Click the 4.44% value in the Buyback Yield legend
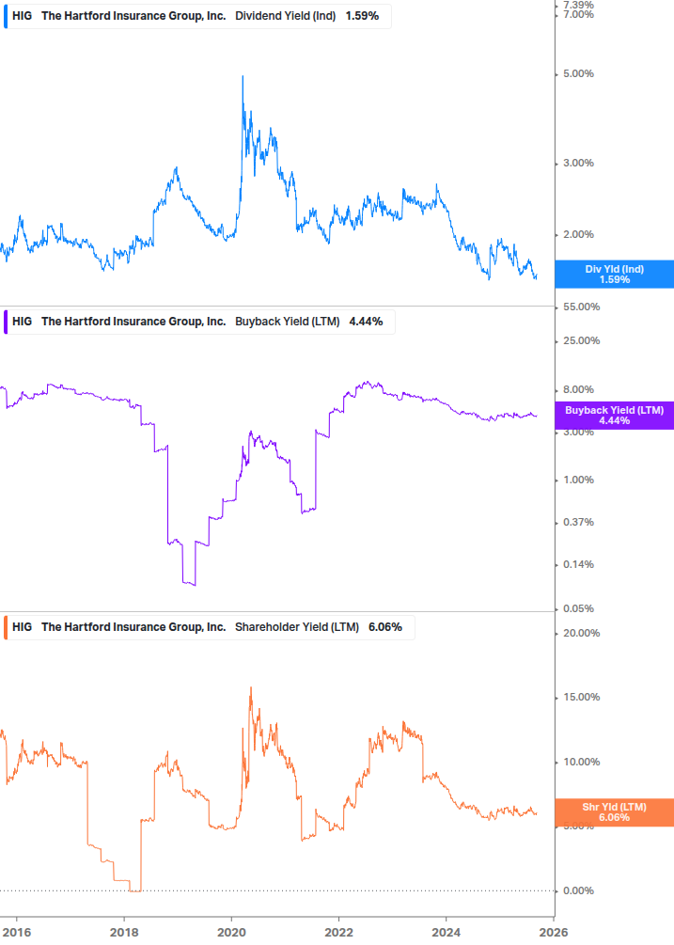Screen dimensions: 674x945 click(x=366, y=322)
